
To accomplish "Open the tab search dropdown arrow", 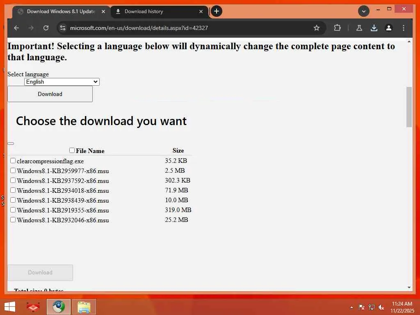I will click(363, 11).
